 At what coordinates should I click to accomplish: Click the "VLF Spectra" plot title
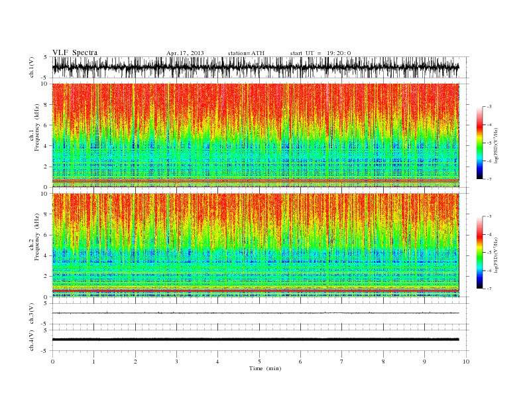(75, 52)
